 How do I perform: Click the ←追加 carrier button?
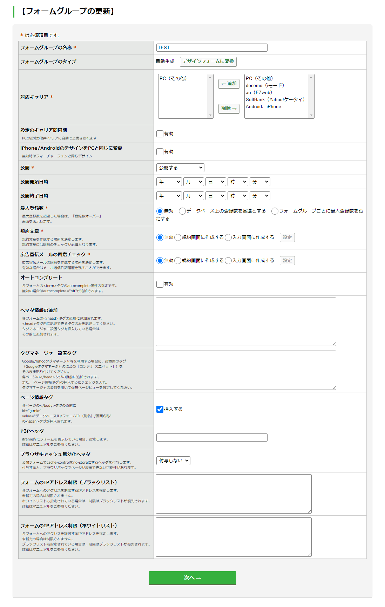click(229, 84)
